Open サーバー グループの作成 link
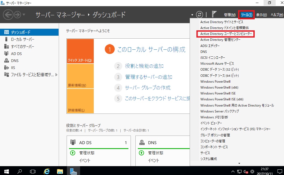The image size is (284, 175). [x=148, y=88]
